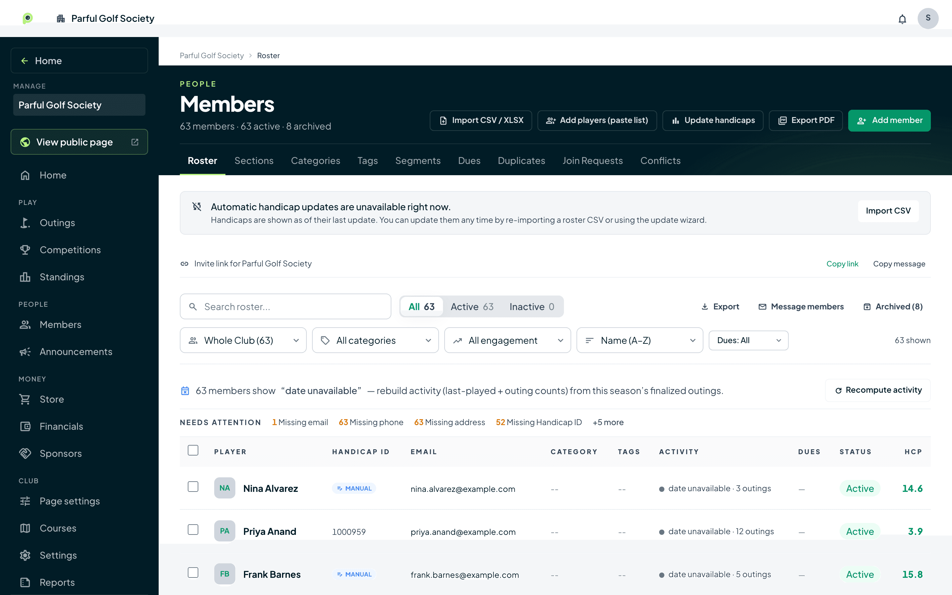
Task: Open the Whole Club (63) dropdown
Action: tap(243, 340)
